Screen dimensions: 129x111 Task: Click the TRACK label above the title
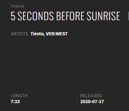[x=17, y=6]
